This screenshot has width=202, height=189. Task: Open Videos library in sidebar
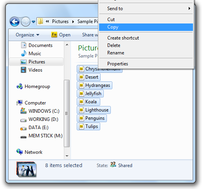pos(35,70)
